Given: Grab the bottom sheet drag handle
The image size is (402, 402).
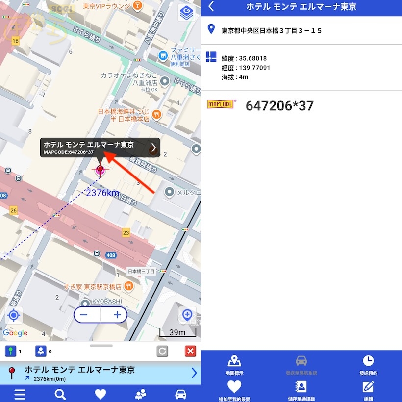Looking at the screenshot, I should click(x=101, y=346).
